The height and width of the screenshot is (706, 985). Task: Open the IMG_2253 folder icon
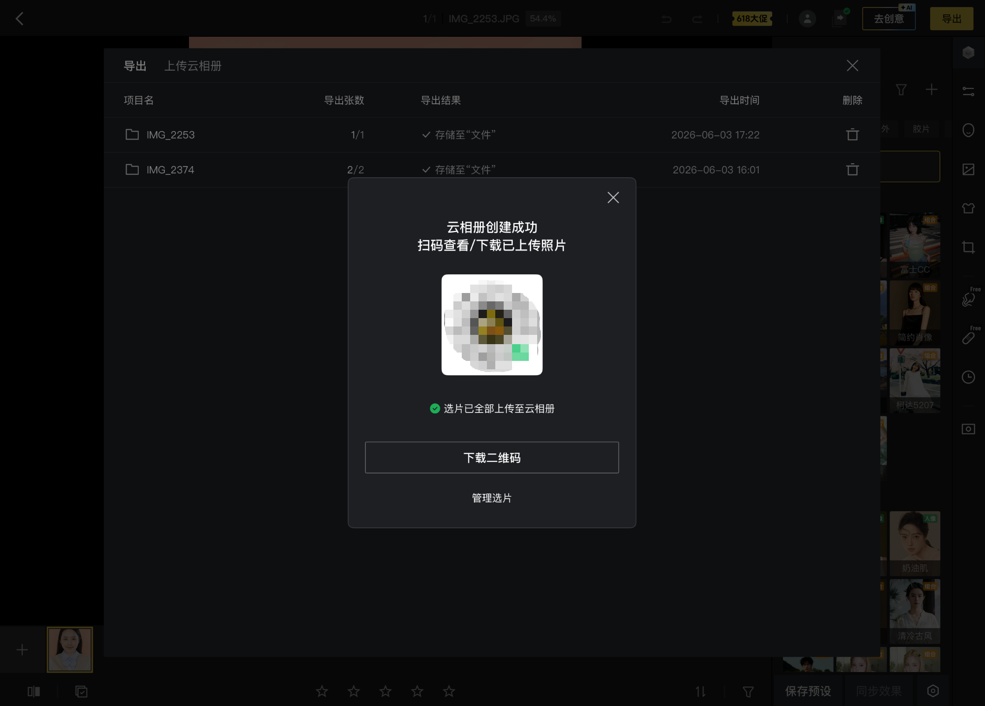pyautogui.click(x=132, y=134)
